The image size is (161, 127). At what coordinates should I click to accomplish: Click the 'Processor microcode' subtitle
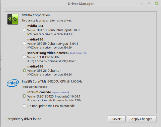pos(34,87)
